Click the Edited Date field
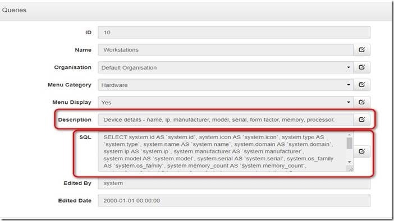 click(x=234, y=200)
